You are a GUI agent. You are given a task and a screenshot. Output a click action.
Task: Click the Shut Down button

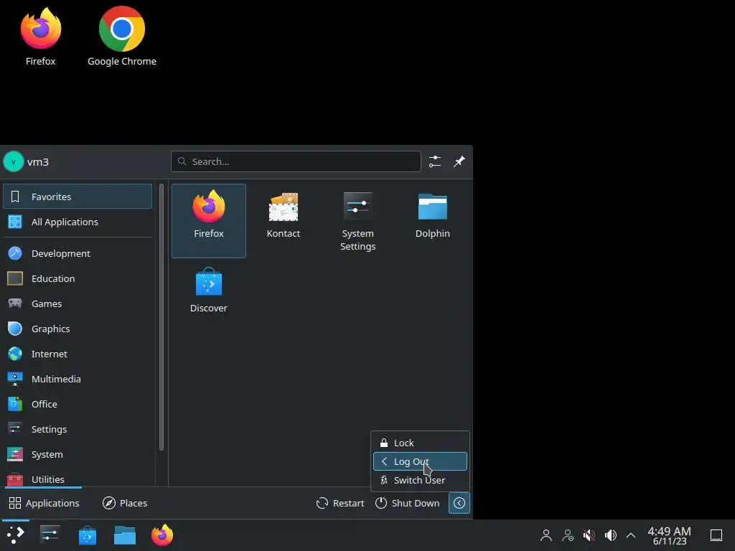(x=408, y=503)
